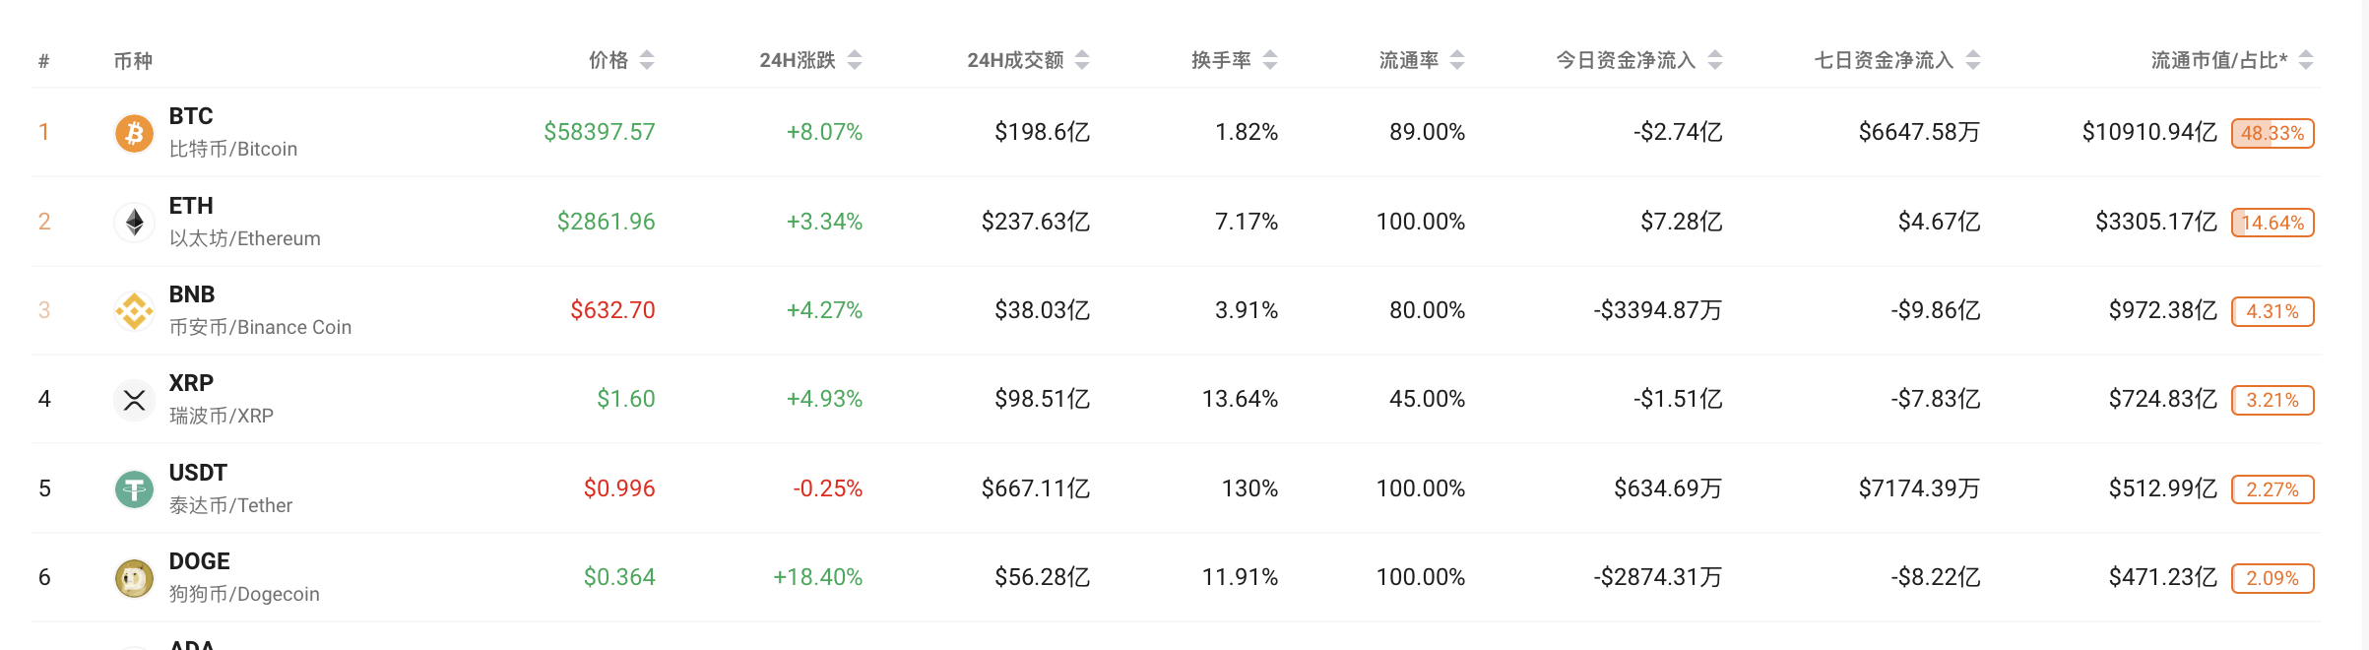Click BTC's 48.33% market share badge
The height and width of the screenshot is (650, 2369).
coord(2273,132)
